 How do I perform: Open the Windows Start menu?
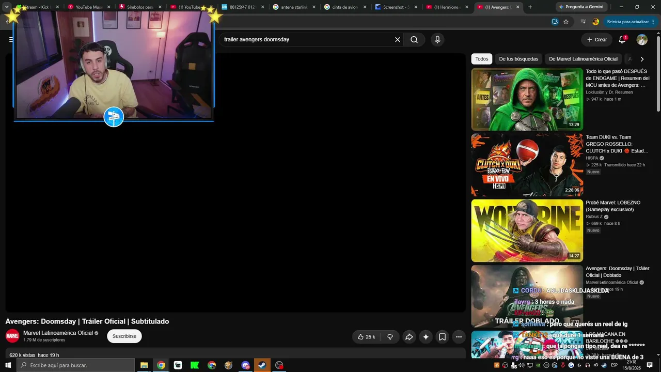[x=8, y=365]
